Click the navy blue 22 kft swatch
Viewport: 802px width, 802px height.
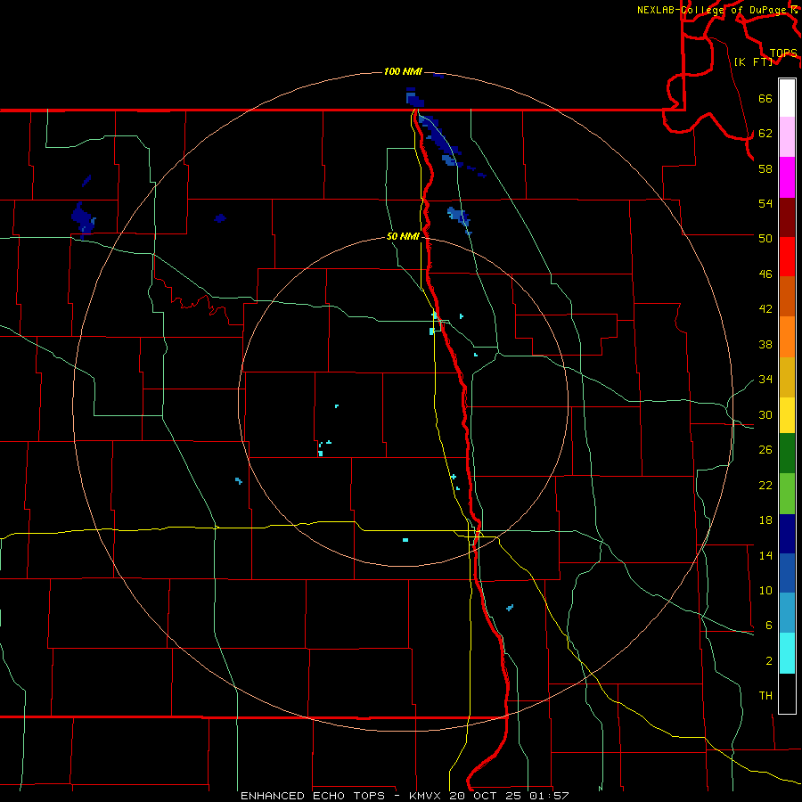point(787,534)
